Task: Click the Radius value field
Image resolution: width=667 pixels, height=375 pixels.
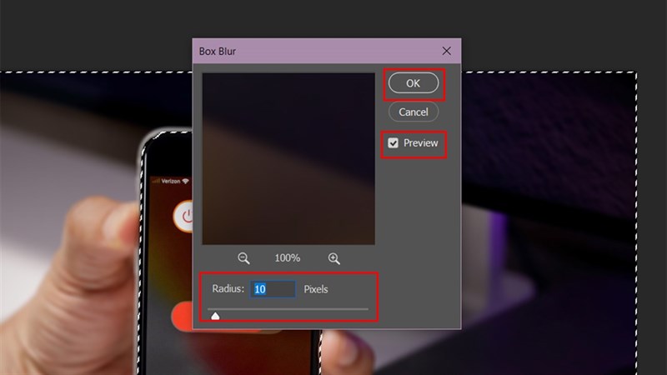Action: point(273,289)
